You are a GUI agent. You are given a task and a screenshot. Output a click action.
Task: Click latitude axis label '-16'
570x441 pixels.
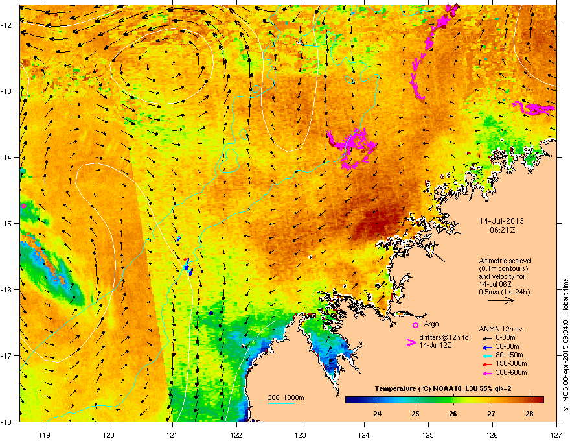(x=7, y=290)
